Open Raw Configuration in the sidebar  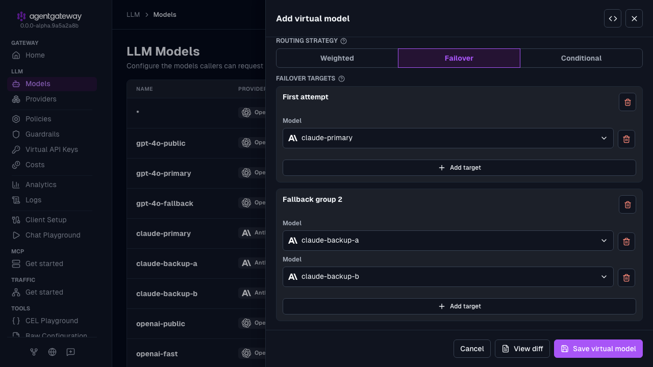[52, 335]
